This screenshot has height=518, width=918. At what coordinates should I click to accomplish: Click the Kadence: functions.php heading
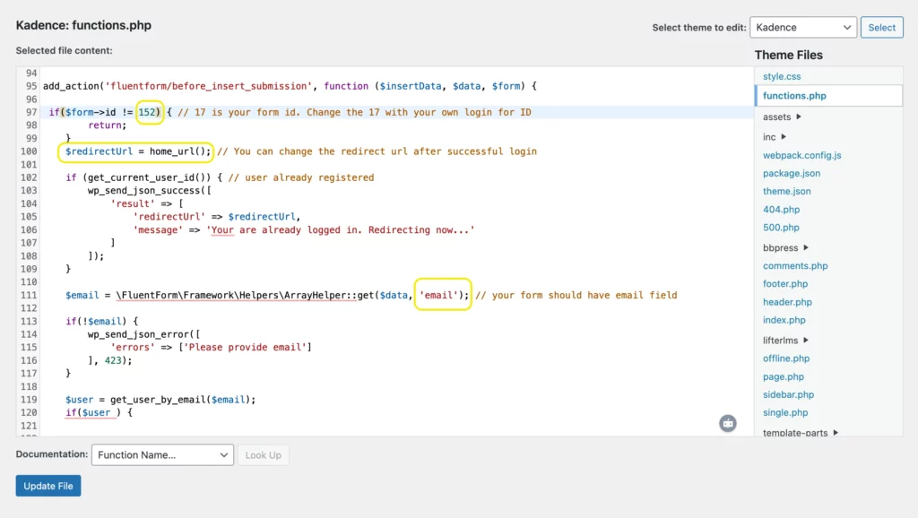83,26
